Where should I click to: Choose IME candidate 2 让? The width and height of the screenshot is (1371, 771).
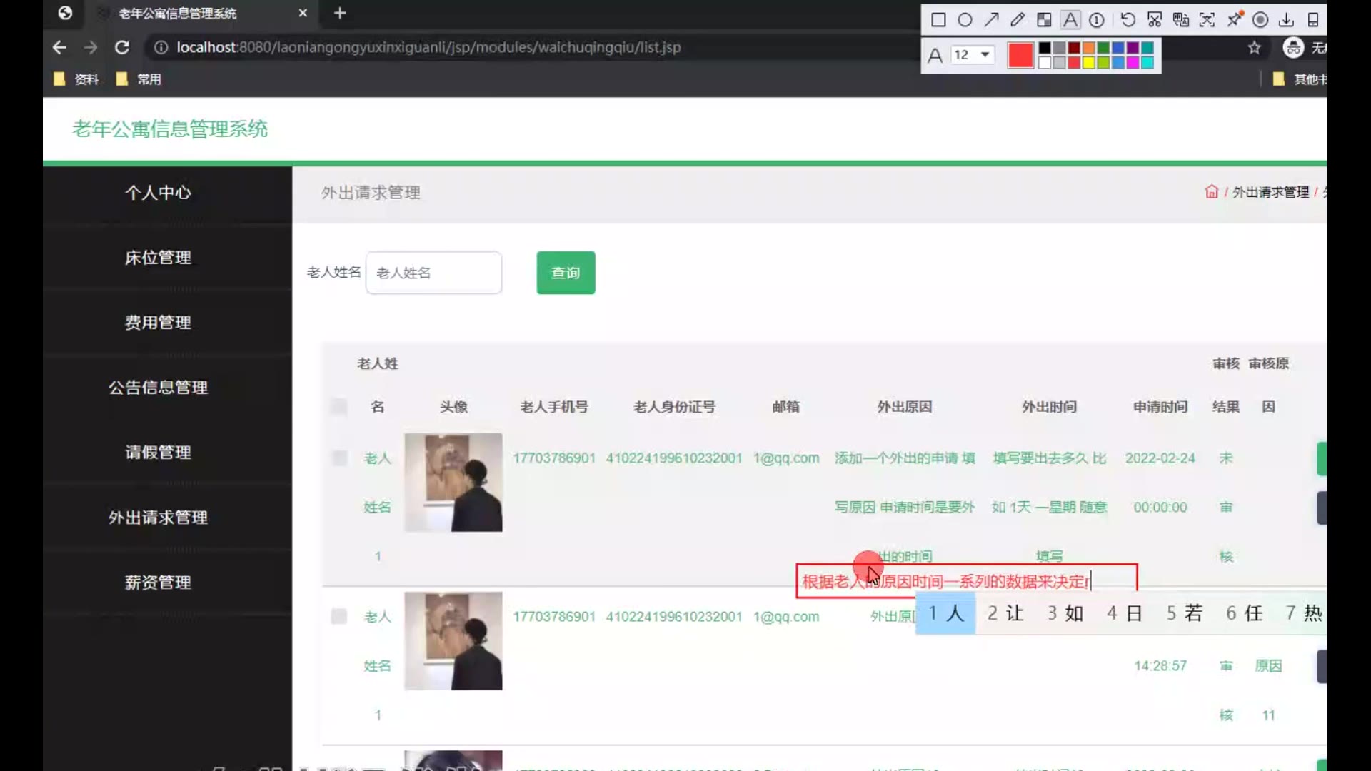point(1005,613)
